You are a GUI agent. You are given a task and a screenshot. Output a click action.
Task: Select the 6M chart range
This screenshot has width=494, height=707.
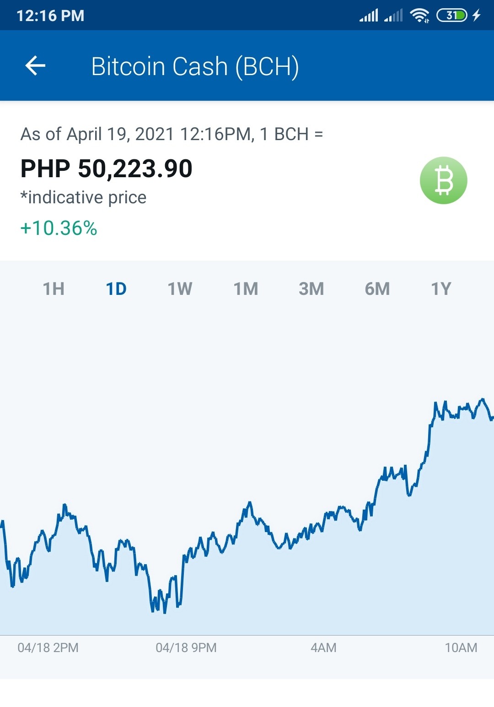pos(377,289)
